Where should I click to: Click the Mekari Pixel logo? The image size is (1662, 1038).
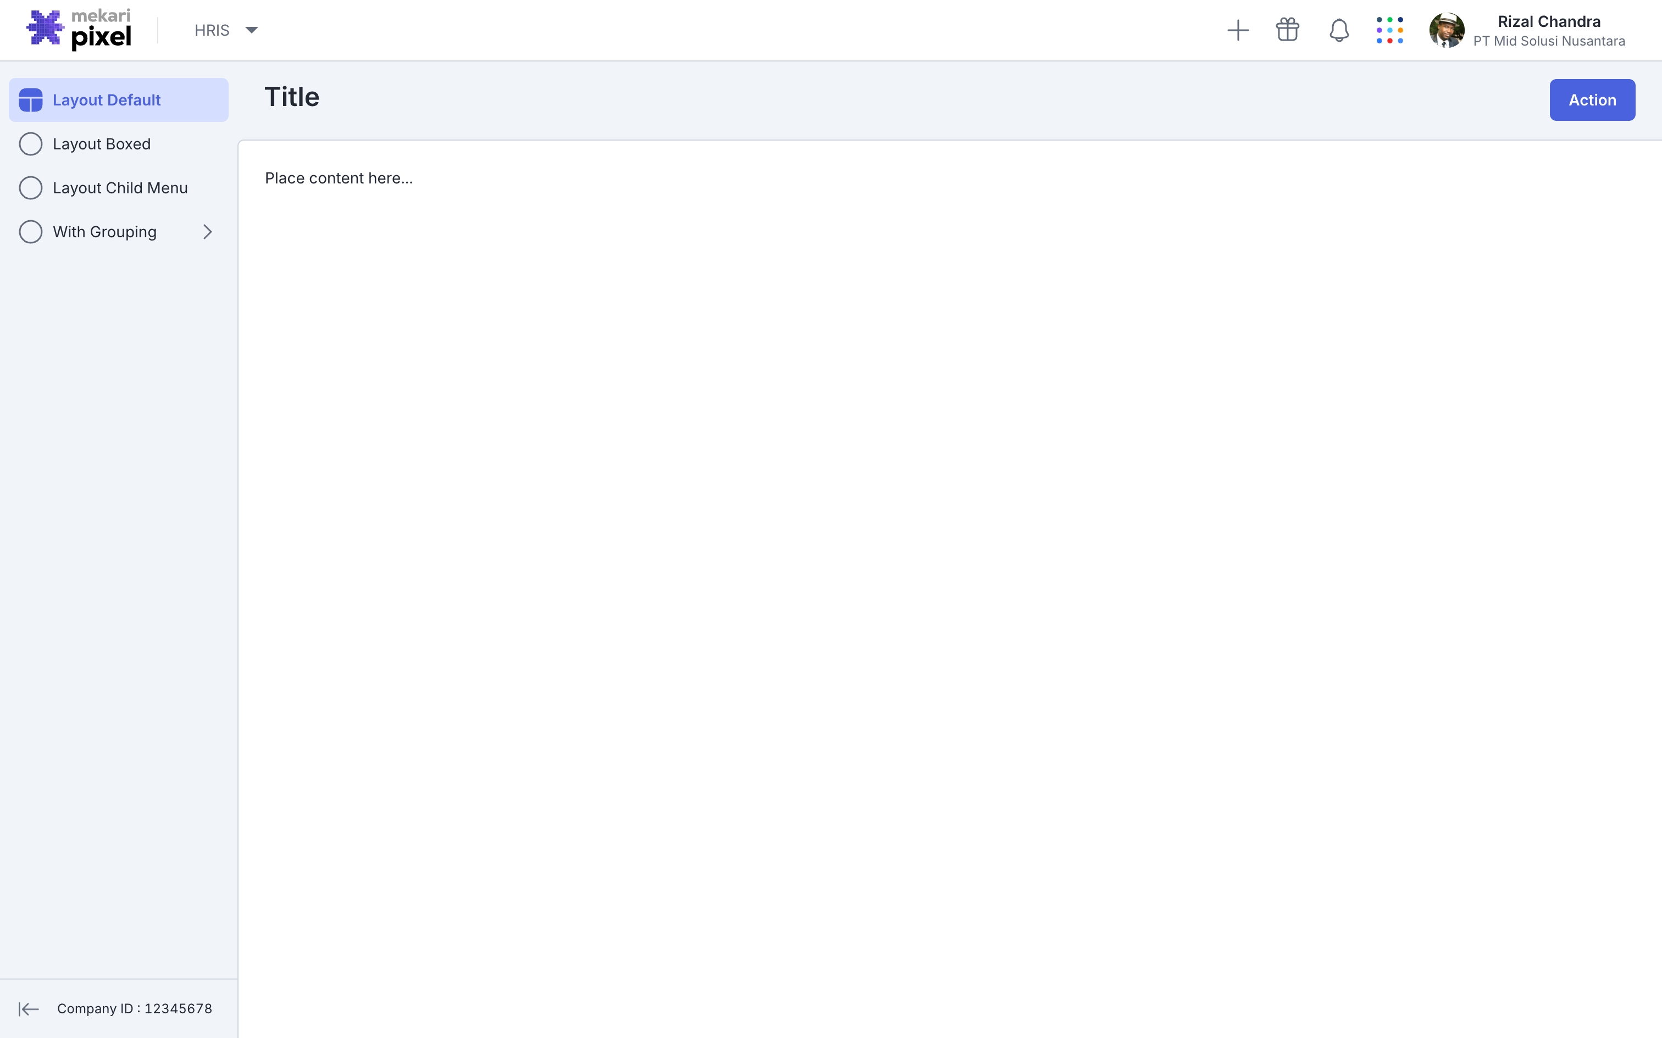[79, 30]
